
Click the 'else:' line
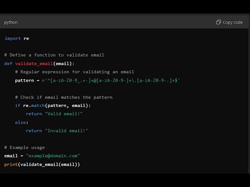21,123
